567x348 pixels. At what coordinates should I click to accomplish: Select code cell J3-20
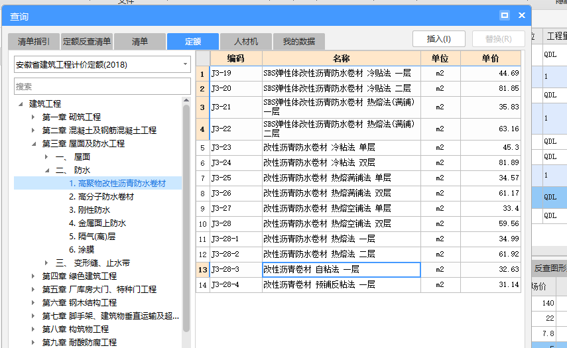click(x=236, y=89)
